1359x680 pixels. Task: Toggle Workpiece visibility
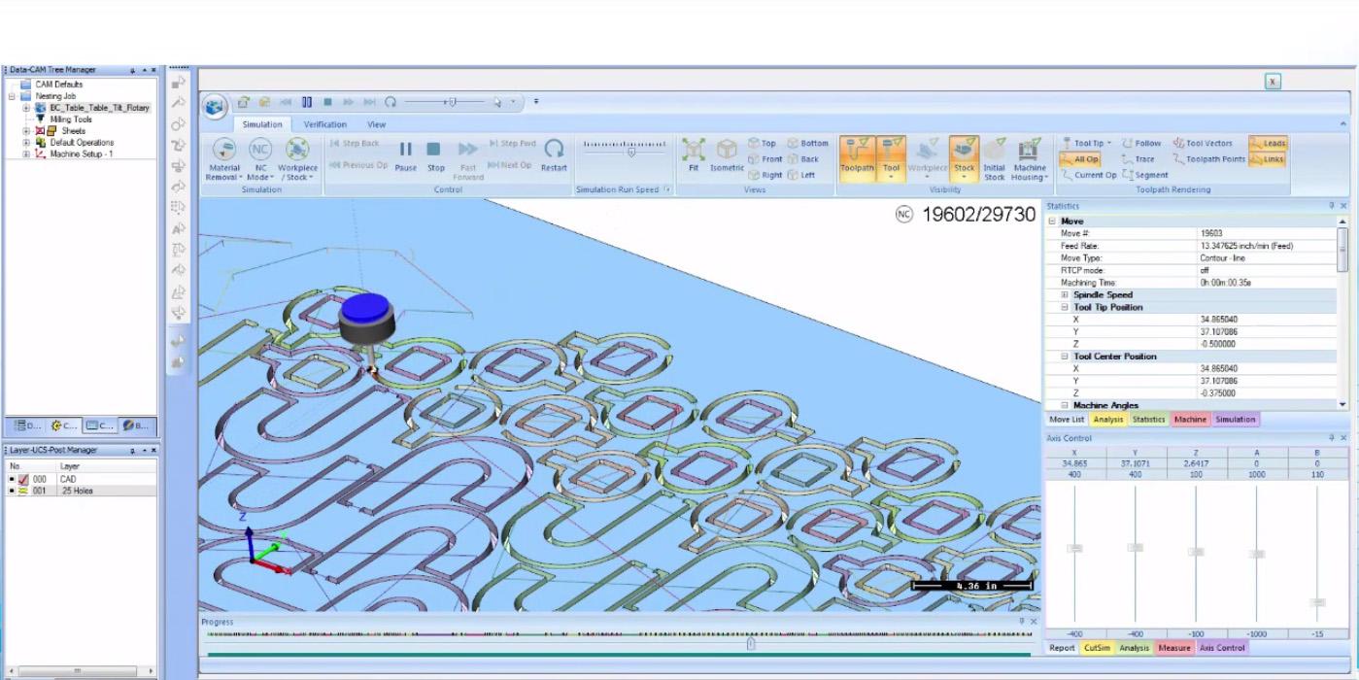(928, 157)
